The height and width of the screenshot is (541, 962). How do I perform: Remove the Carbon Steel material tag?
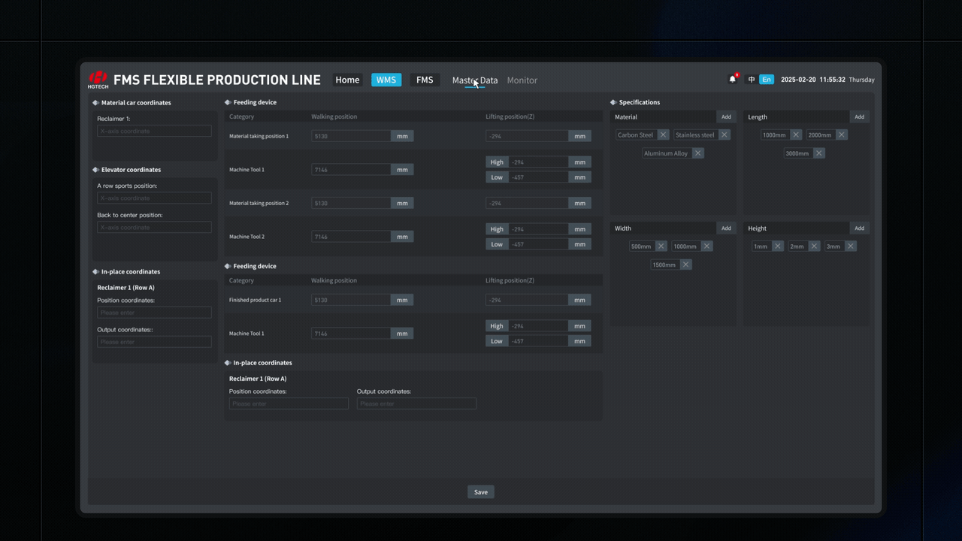pyautogui.click(x=663, y=135)
